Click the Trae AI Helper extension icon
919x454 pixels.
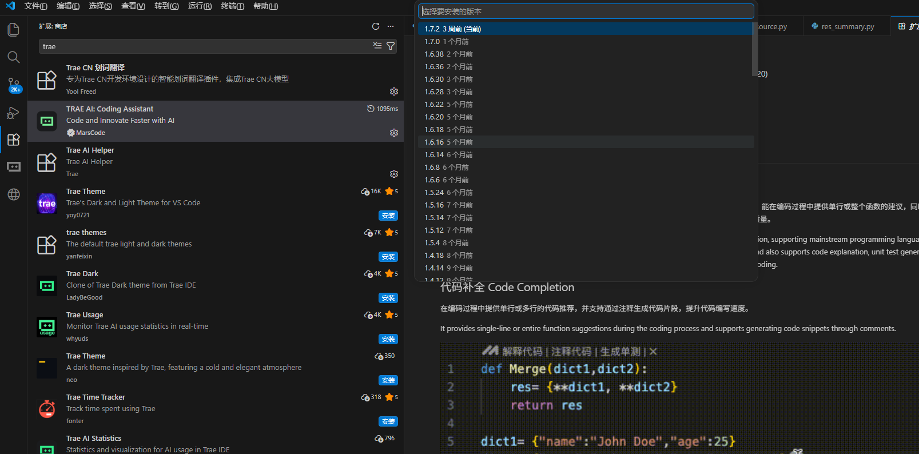(x=47, y=162)
